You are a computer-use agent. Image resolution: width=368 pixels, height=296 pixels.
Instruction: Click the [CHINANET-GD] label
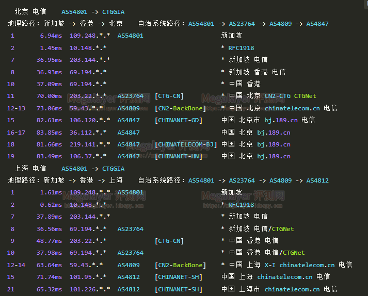coord(179,120)
